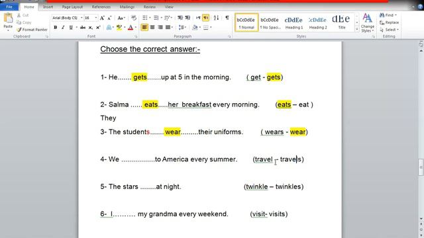Switch to the Page Layout tab
The width and height of the screenshot is (424, 238).
(72, 7)
